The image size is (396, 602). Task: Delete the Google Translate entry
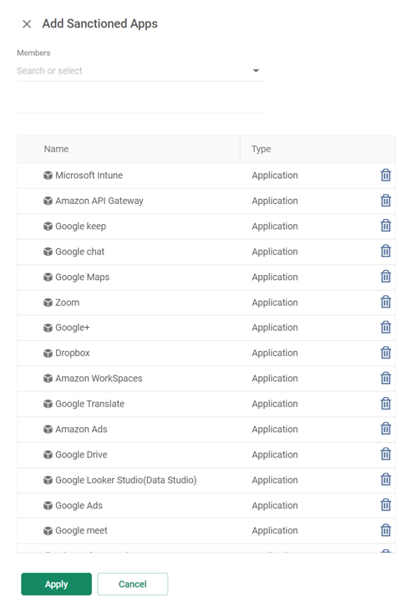(x=386, y=404)
